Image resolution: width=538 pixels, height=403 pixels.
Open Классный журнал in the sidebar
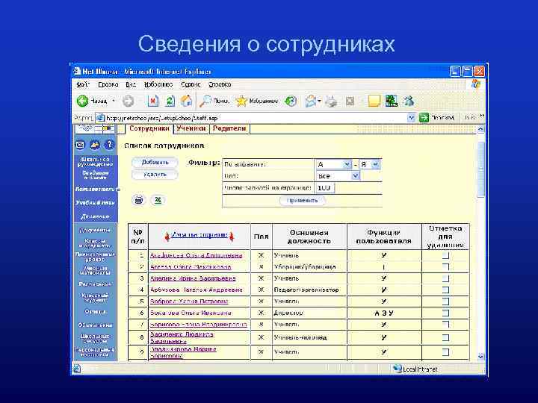tap(95, 298)
